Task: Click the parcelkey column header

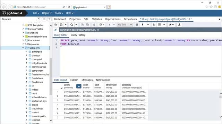Action: pyautogui.click(x=134, y=86)
